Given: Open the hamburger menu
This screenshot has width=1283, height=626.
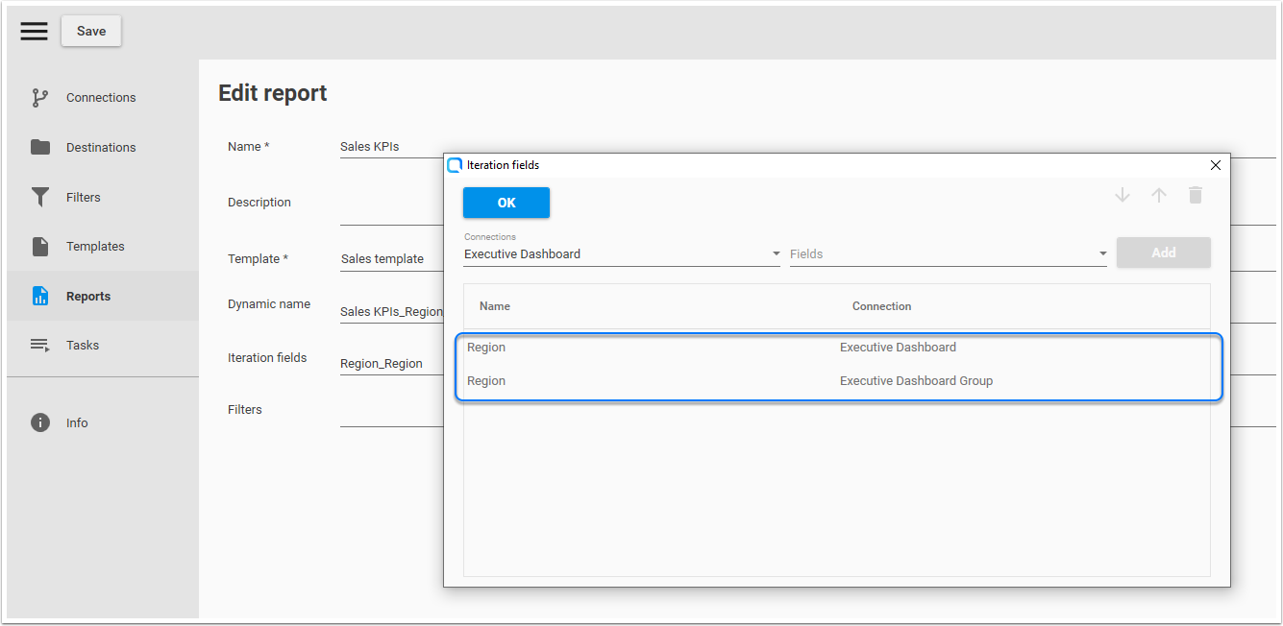Looking at the screenshot, I should (34, 31).
